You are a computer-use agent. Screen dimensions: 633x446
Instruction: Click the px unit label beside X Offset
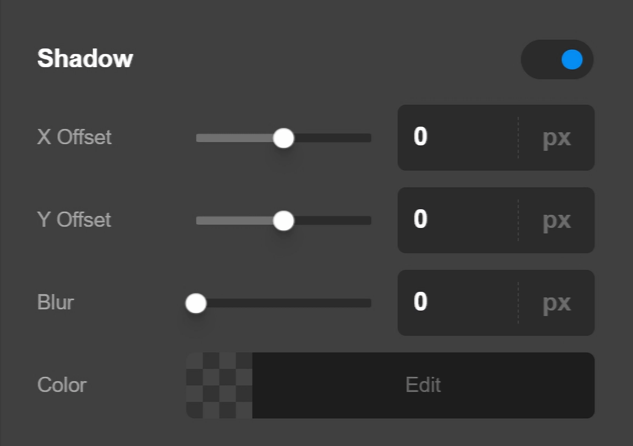[558, 138]
